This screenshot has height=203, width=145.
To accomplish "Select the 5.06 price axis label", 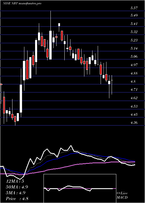I will tap(134, 57).
